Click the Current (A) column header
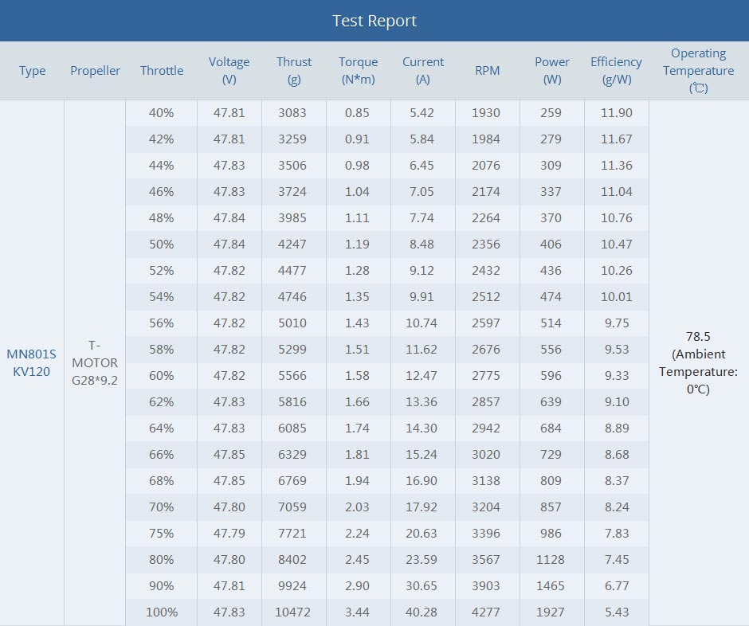The image size is (749, 626). pos(423,71)
